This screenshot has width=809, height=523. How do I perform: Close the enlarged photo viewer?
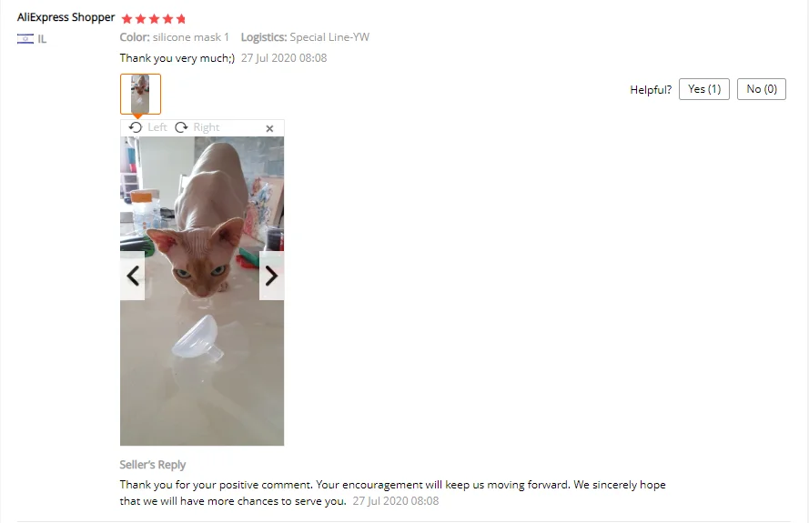point(269,128)
